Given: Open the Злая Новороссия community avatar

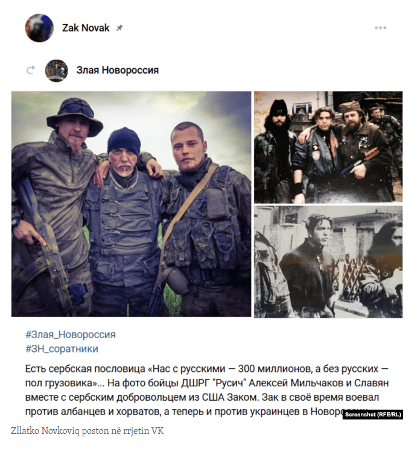Looking at the screenshot, I should pyautogui.click(x=57, y=71).
